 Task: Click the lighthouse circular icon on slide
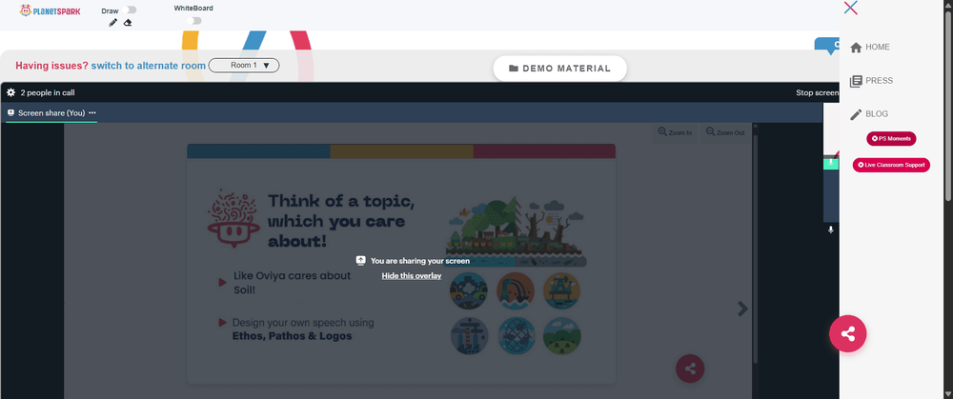tap(469, 336)
